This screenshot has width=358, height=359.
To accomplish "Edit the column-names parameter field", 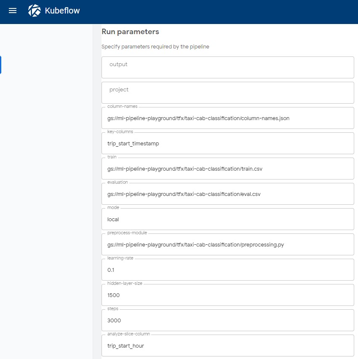I will coord(228,118).
